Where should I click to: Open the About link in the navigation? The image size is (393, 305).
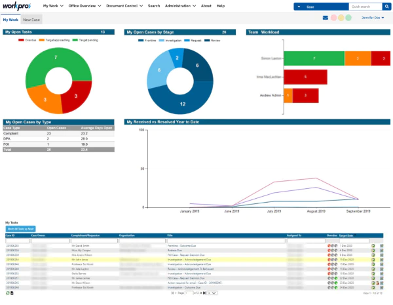click(206, 6)
